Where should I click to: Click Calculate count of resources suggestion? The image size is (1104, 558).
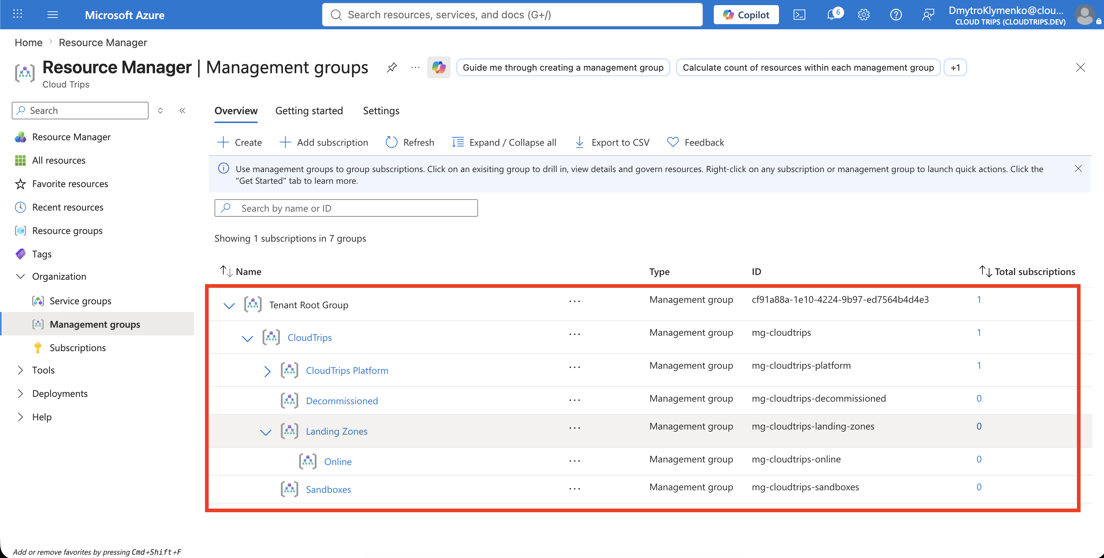coord(808,67)
